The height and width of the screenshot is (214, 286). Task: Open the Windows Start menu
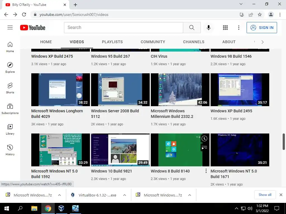[x=7, y=208]
